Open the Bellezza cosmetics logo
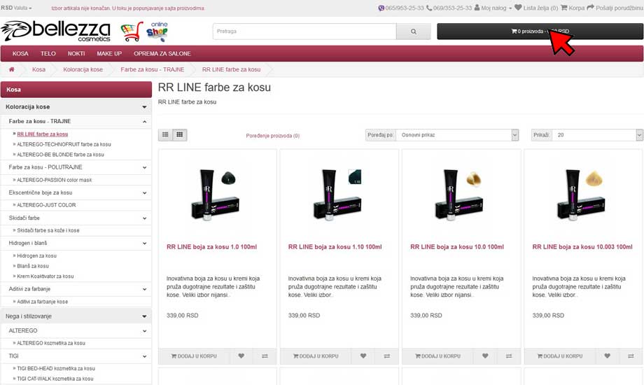644x385 pixels. point(56,31)
